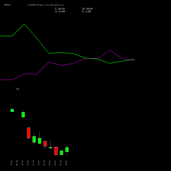Click the low value 'L: 5.00'
Viewport: 171px width, 171px height.
(x=87, y=12)
